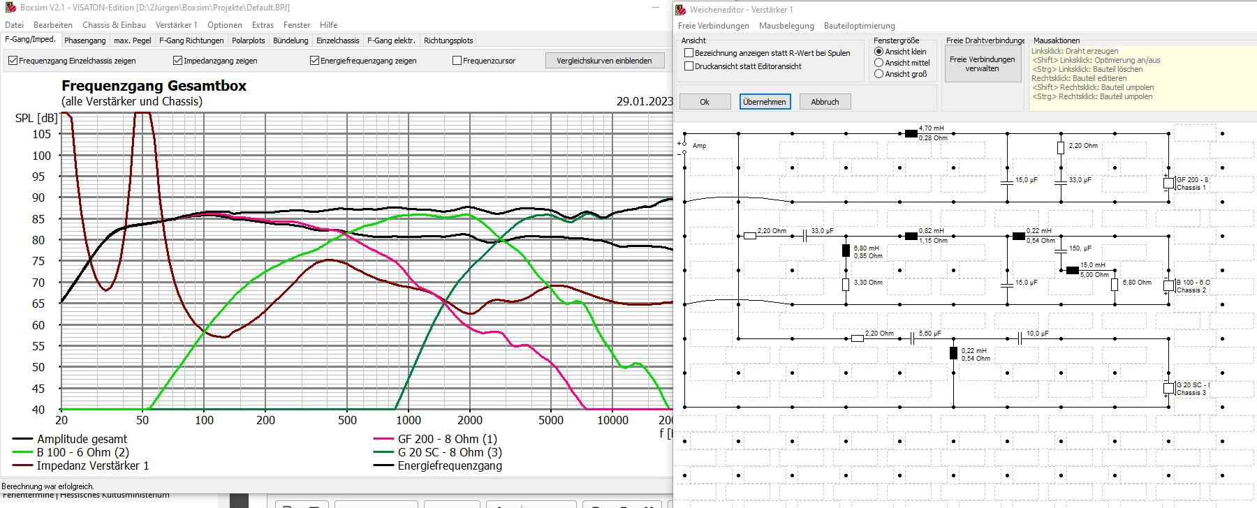Screen dimensions: 1257x508
Task: Click the pink GF 200 legend line
Action: click(x=384, y=440)
